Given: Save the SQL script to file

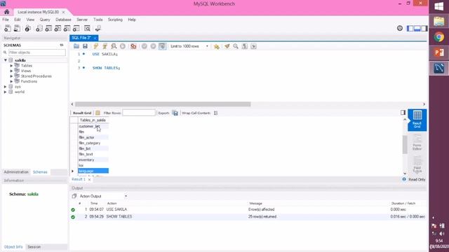Looking at the screenshot, I should (85, 46).
